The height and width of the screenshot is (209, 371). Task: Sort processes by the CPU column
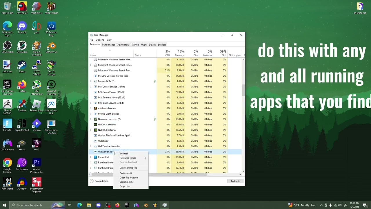(164, 53)
